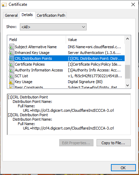Click the Enhanced Key Usage extension icon
The width and height of the screenshot is (139, 175).
pos(12,53)
